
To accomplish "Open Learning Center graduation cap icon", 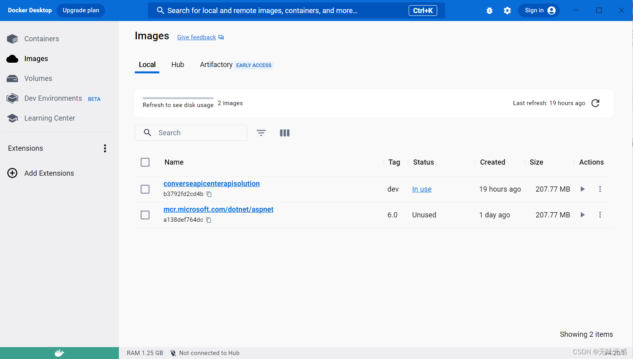I will click(13, 118).
